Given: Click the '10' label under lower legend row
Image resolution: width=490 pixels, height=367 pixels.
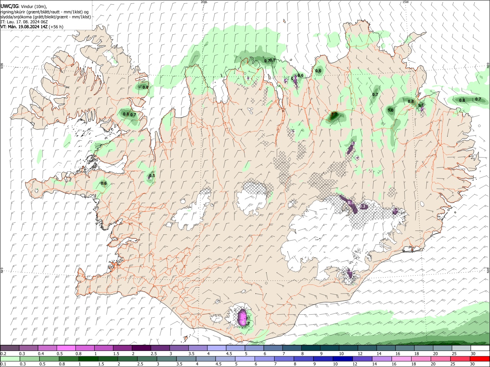Looking at the screenshot, I should coord(335,364).
